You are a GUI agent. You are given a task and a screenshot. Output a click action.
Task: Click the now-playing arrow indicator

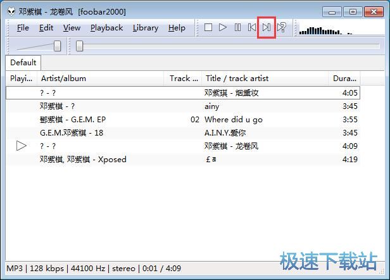21,146
